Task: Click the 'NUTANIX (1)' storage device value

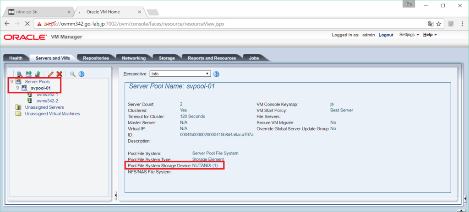Action: pyautogui.click(x=205, y=165)
